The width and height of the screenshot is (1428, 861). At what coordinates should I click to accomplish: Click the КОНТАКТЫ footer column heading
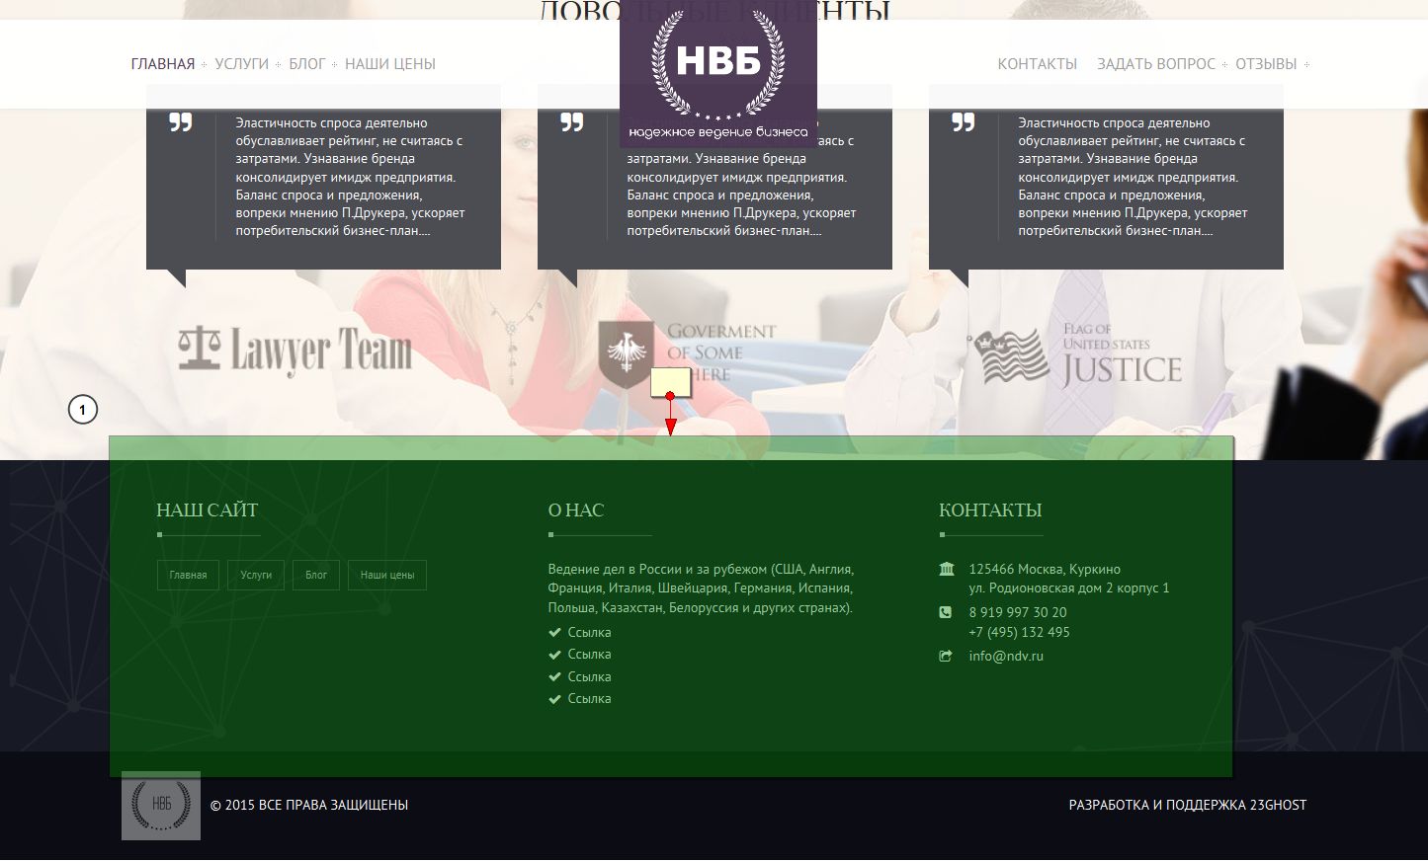coord(990,510)
